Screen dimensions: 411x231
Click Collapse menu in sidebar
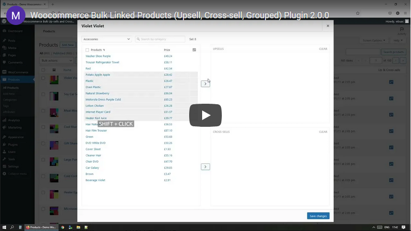(17, 174)
